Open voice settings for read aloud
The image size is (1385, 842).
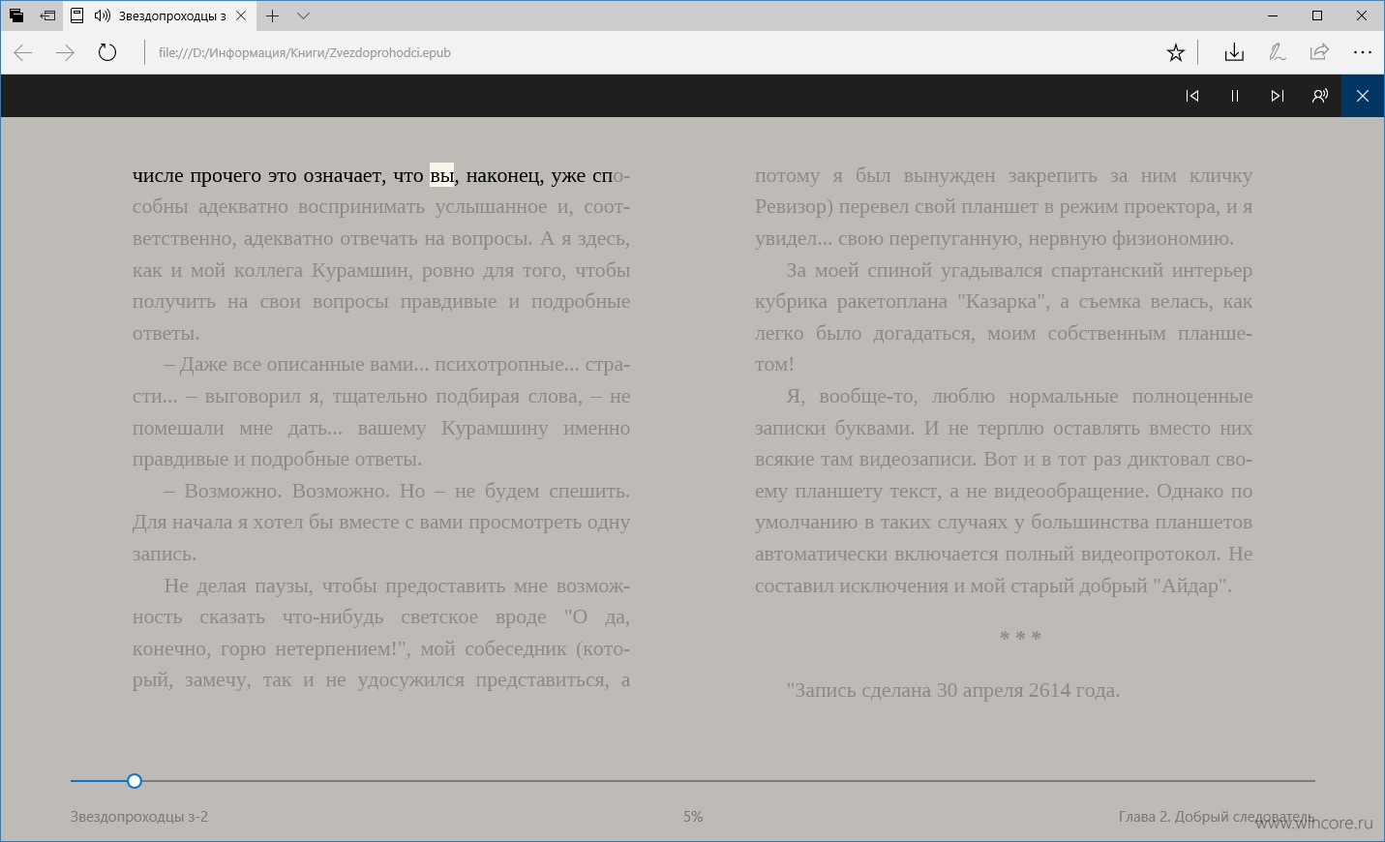[1320, 96]
